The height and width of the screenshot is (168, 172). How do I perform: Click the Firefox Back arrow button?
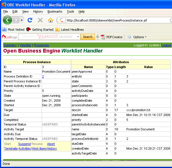[x=7, y=20]
